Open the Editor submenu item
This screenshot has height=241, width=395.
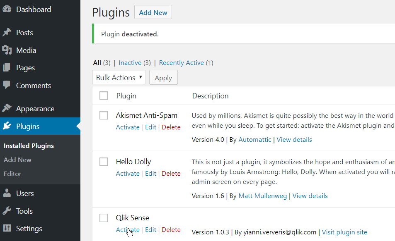[12, 174]
